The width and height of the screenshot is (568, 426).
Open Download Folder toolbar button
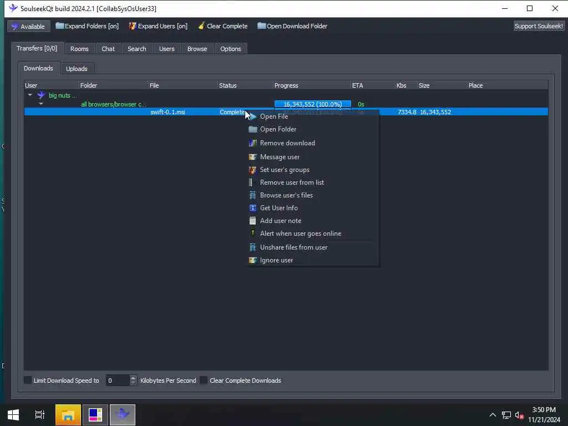click(292, 26)
